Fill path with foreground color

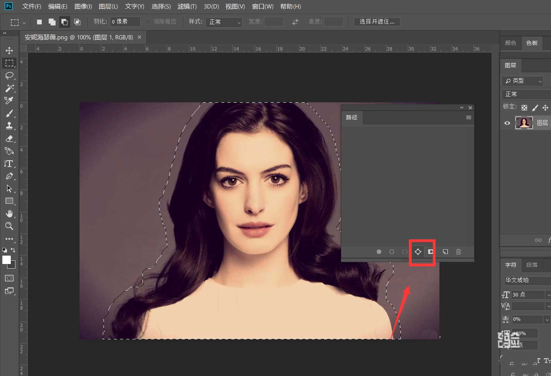coord(379,252)
